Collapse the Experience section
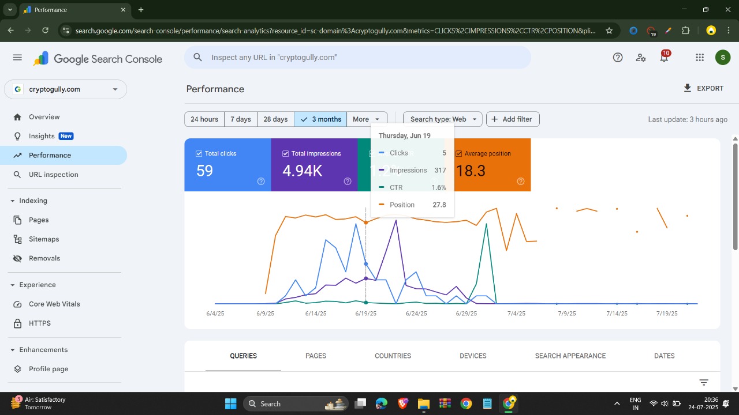This screenshot has height=415, width=739. click(x=13, y=285)
